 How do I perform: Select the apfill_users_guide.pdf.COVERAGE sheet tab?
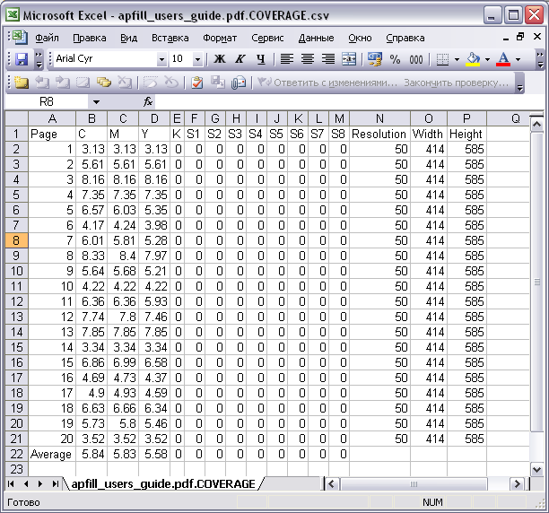point(163,484)
